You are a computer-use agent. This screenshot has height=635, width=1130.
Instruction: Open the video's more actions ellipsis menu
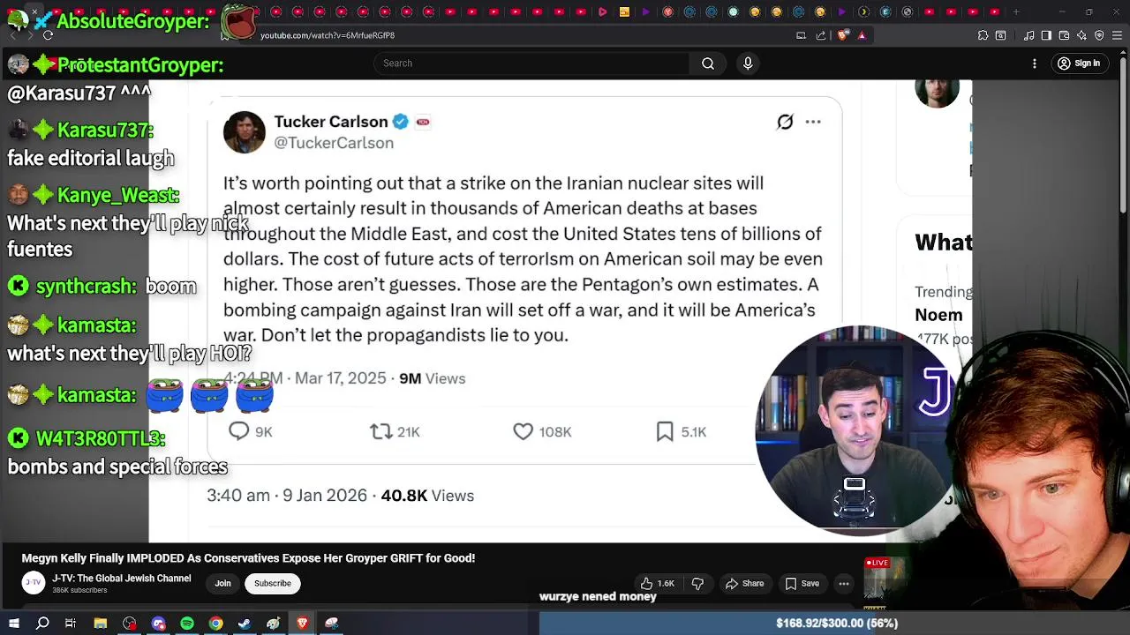844,584
